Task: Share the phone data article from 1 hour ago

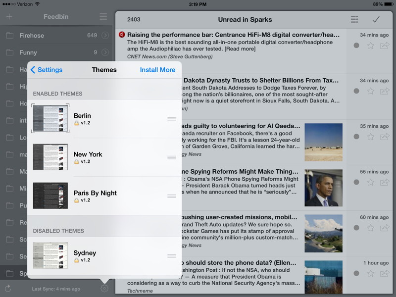Action: (x=385, y=273)
